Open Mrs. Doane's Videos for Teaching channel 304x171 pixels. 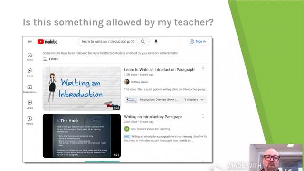pyautogui.click(x=150, y=129)
